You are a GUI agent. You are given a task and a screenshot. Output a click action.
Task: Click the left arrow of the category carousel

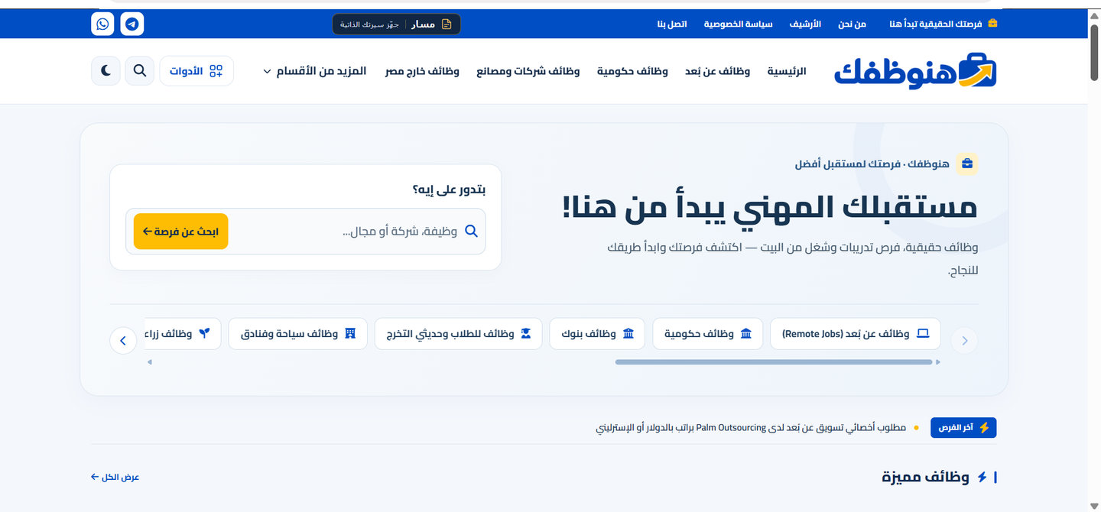(123, 340)
